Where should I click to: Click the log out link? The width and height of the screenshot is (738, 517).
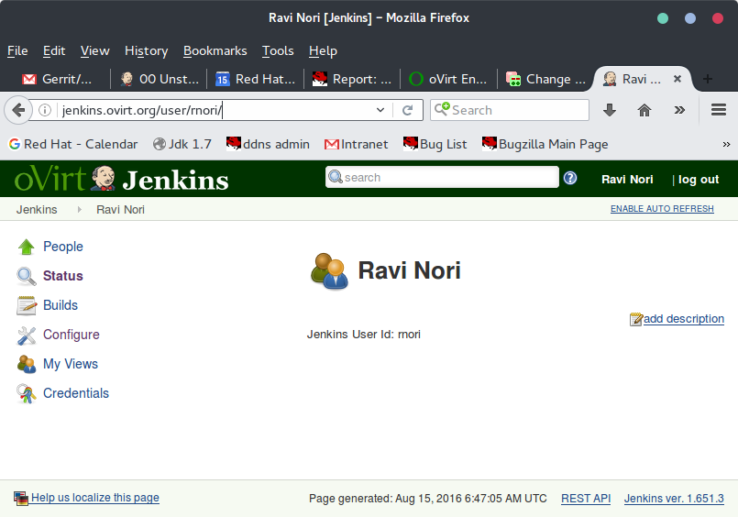(x=699, y=179)
